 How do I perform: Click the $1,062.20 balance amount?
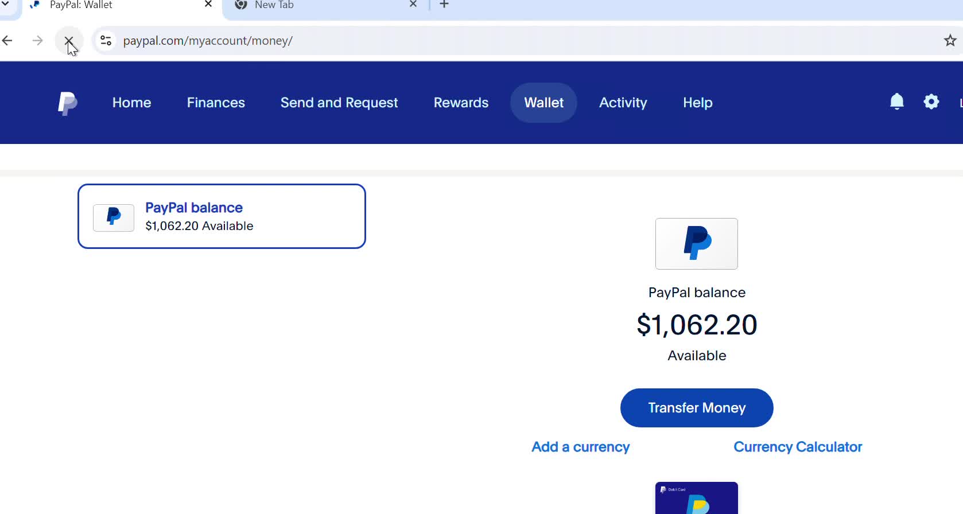tap(697, 325)
